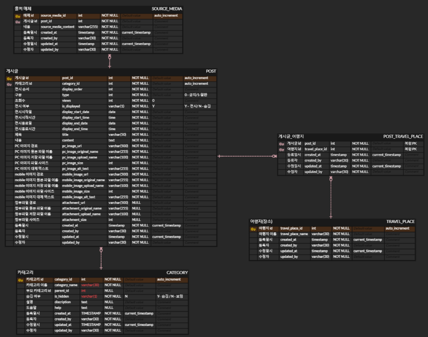The width and height of the screenshot is (428, 337).
Task: Click the display_start_time column
Action: pos(76,118)
